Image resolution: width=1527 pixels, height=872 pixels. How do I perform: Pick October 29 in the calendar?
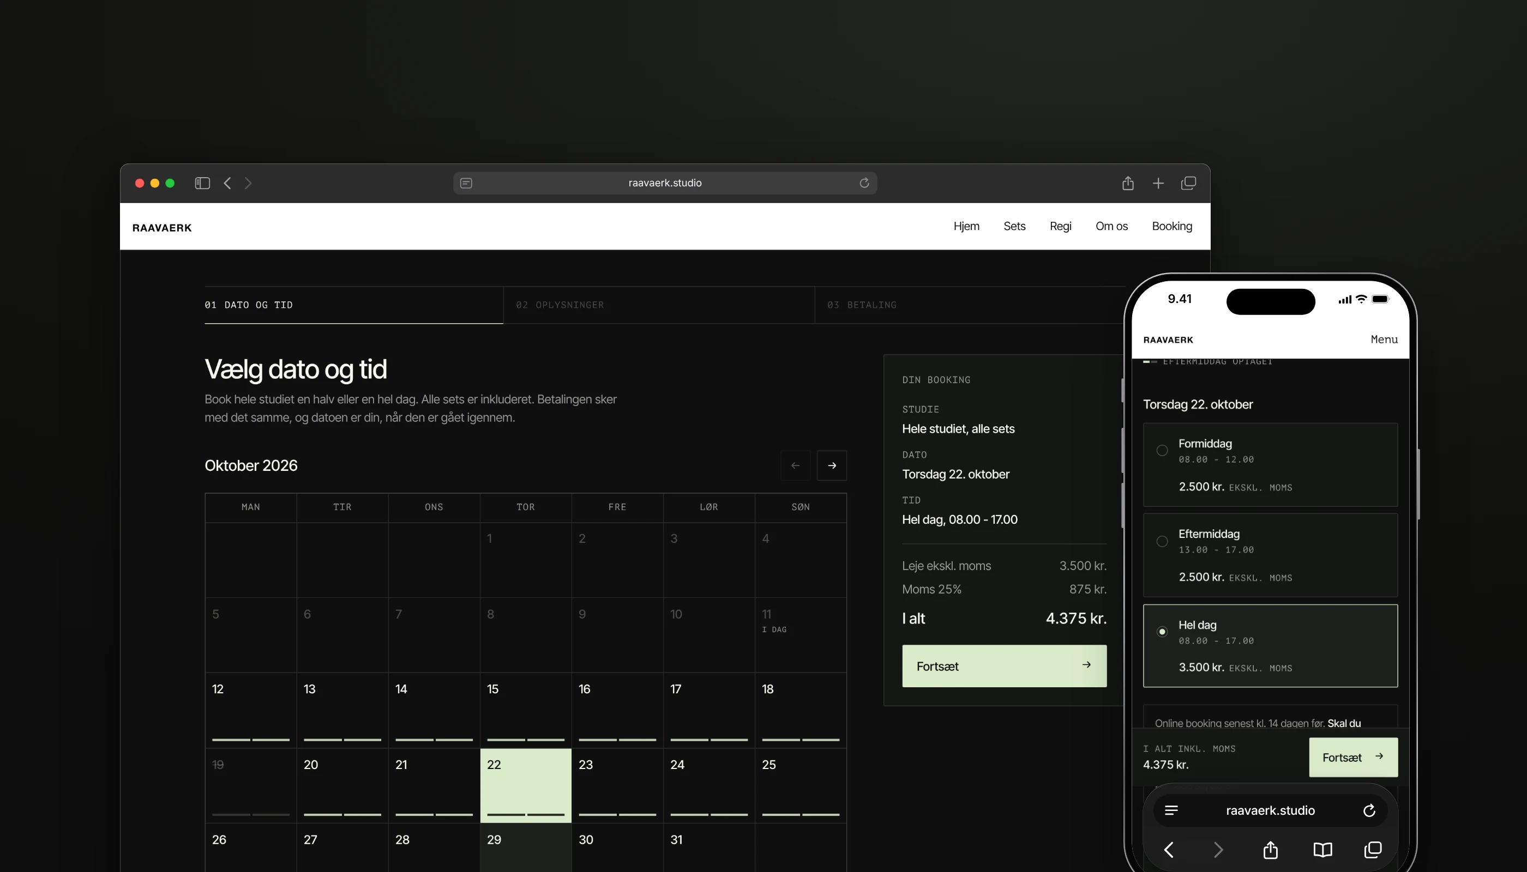[526, 847]
